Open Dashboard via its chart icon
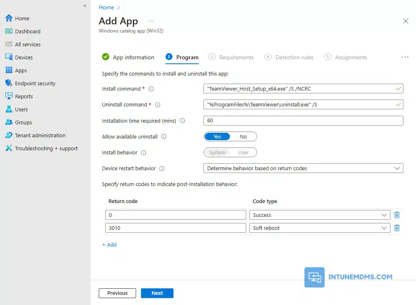The width and height of the screenshot is (416, 305). click(x=9, y=31)
